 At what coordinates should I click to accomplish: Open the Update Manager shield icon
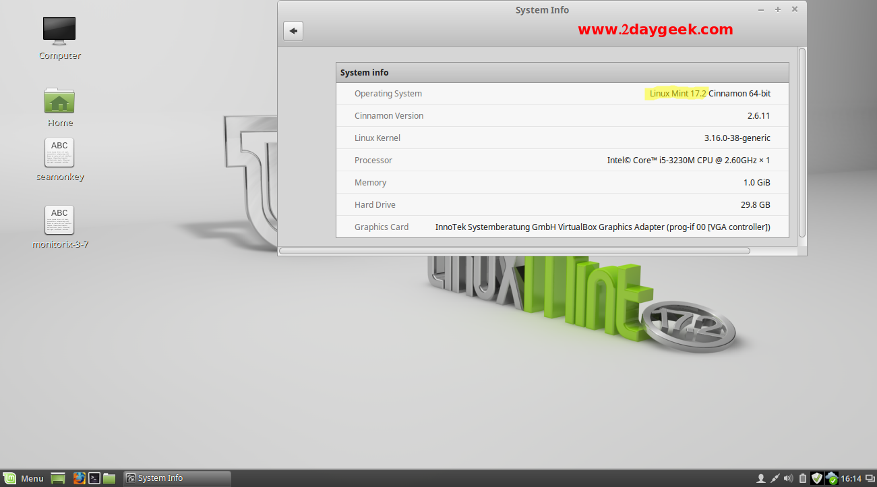[x=817, y=478]
